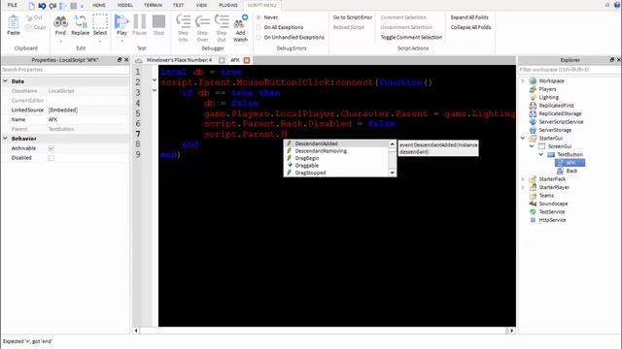Viewport: 622px width, 349px height.
Task: Click autocomplete list scroll down arrow
Action: (393, 173)
